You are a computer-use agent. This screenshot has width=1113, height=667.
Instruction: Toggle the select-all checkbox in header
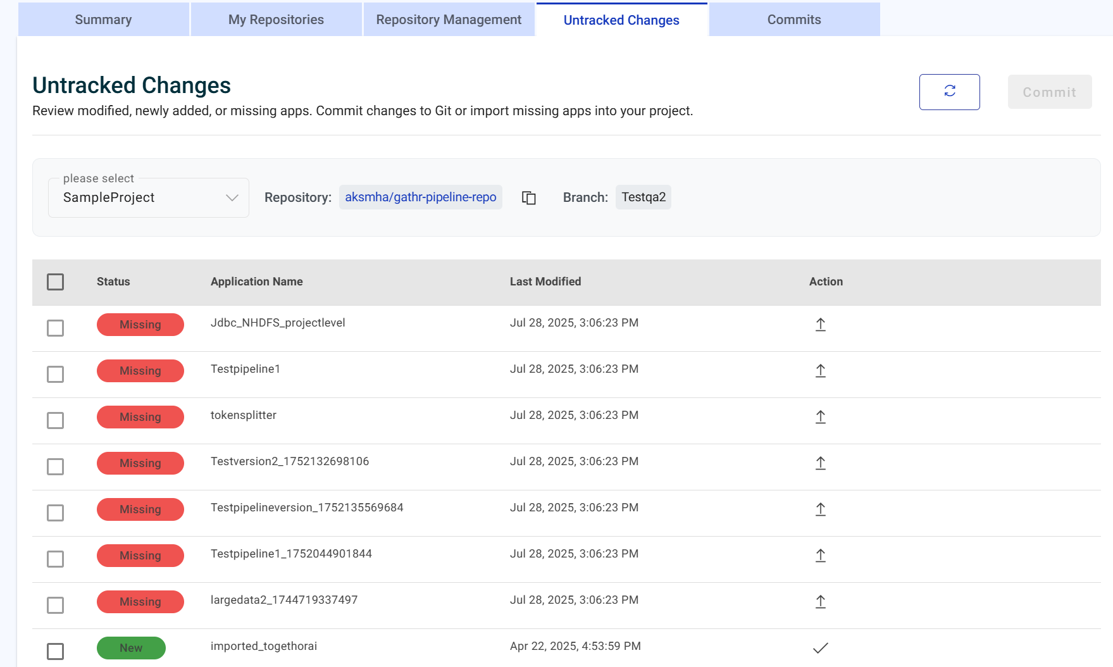click(56, 282)
